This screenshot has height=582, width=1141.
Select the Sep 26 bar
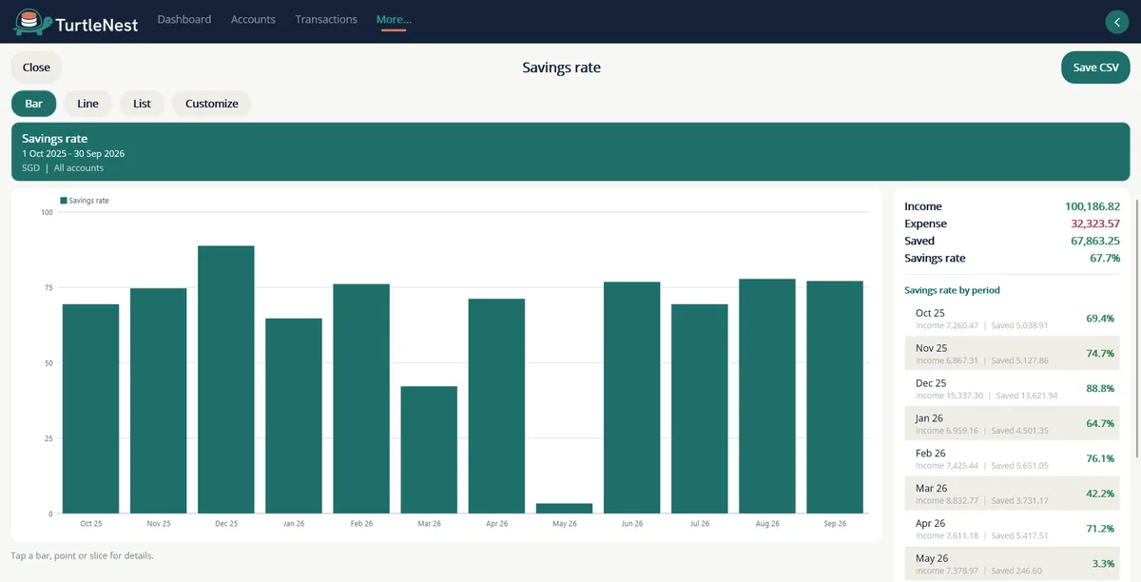(835, 398)
